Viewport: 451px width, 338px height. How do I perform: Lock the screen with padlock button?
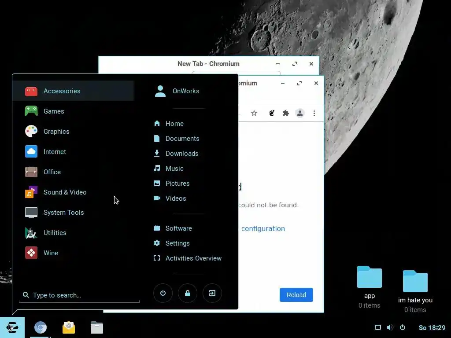[188, 293]
